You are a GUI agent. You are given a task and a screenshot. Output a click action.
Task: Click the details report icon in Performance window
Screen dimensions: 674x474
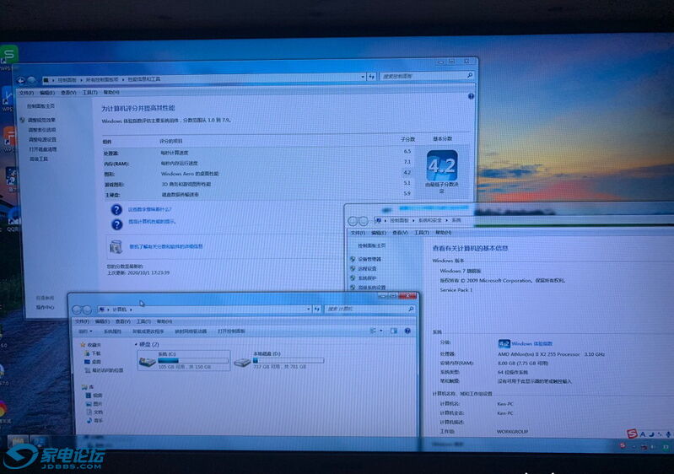click(116, 246)
